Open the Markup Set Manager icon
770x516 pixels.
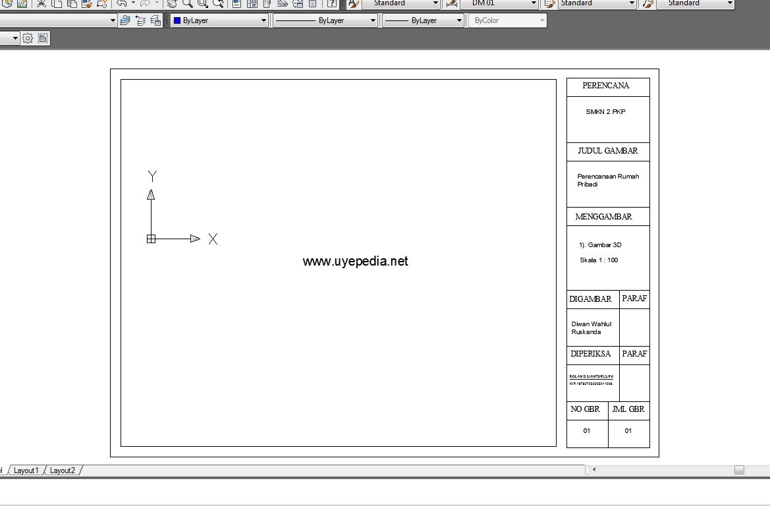[298, 3]
